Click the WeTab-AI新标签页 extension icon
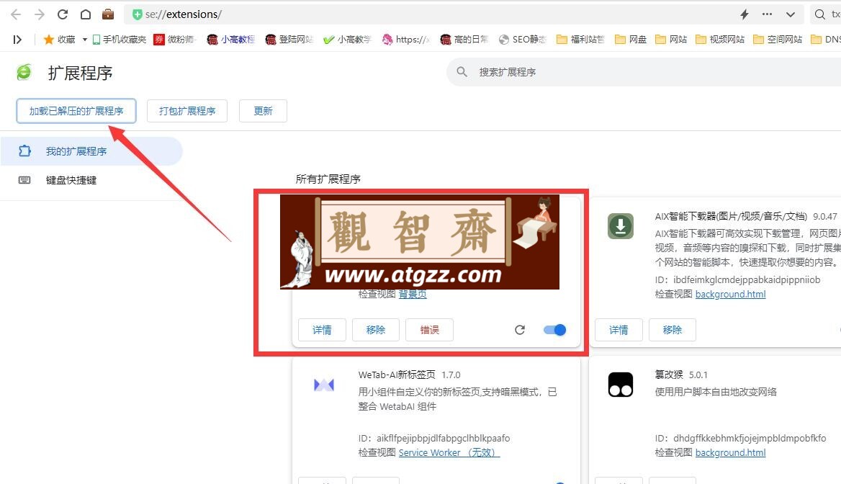Screen dimensions: 841x484 click(324, 385)
